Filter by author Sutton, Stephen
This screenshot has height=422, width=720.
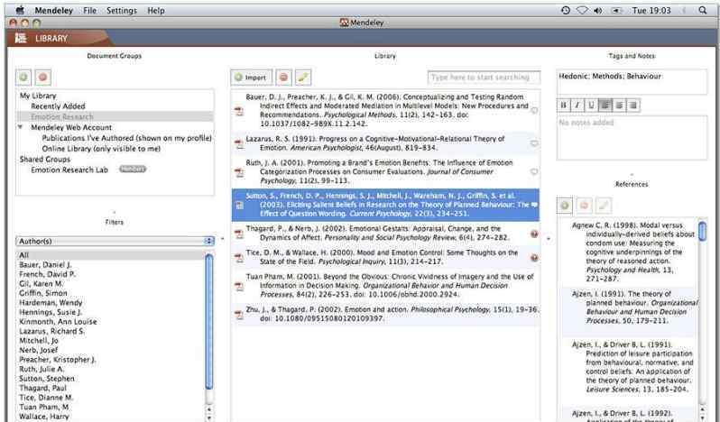click(47, 379)
